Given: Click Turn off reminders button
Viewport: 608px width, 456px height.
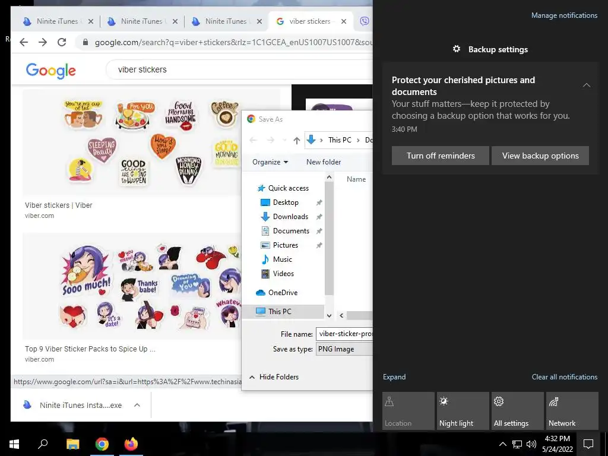Looking at the screenshot, I should tap(441, 156).
